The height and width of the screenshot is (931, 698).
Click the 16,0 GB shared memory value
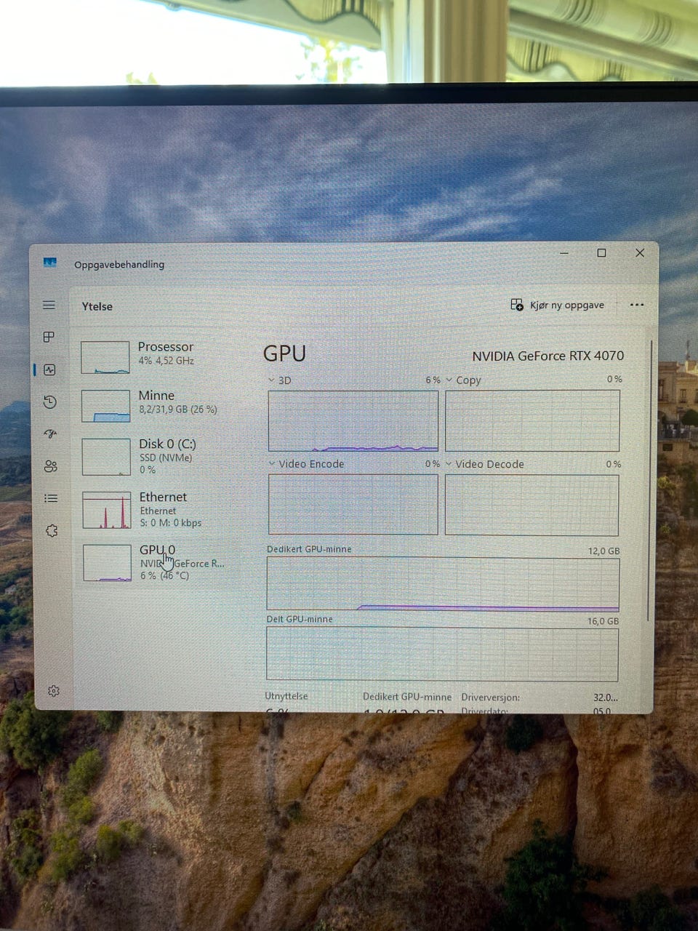(603, 621)
